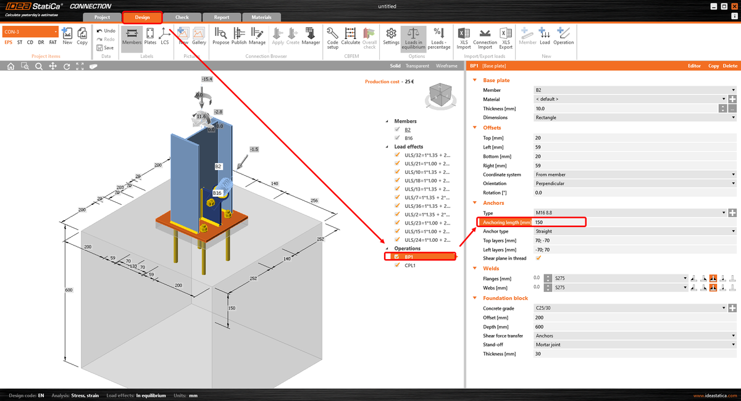Uncheck the B16 member checkbox
Viewport: 741px width, 401px height.
point(397,138)
